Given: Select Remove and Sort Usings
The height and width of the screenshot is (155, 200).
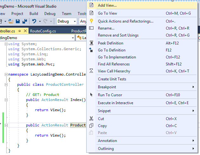Looking at the screenshot, I should [142, 35].
